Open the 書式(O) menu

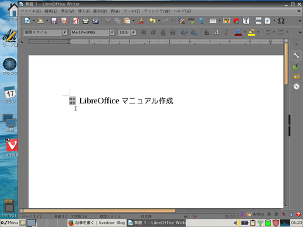pos(100,11)
